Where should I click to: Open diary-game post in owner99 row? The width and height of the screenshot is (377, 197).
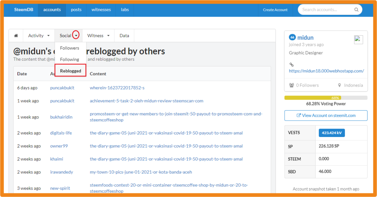click(x=166, y=146)
